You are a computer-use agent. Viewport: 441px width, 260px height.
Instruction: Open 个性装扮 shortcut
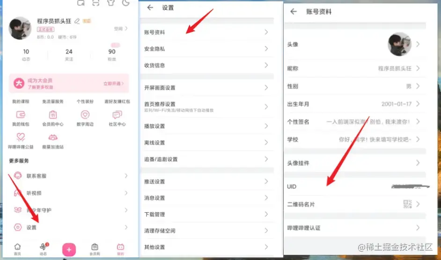click(x=85, y=101)
